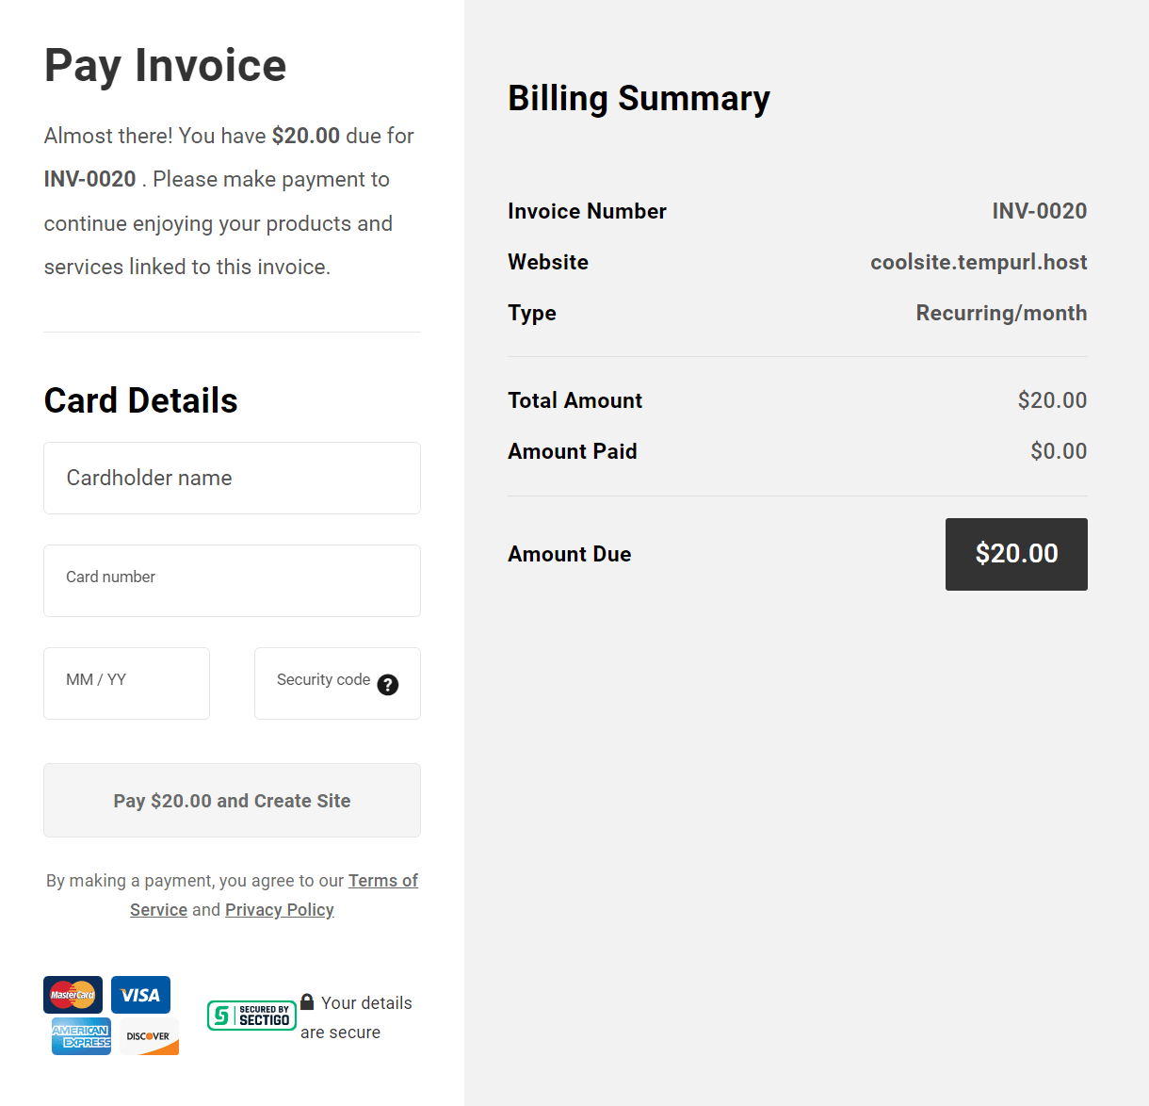Click the Amount Paid $0.00 value
Image resolution: width=1149 pixels, height=1106 pixels.
(1059, 451)
